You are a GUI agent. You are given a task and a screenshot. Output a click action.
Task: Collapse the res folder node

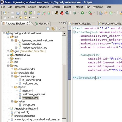[8, 66]
